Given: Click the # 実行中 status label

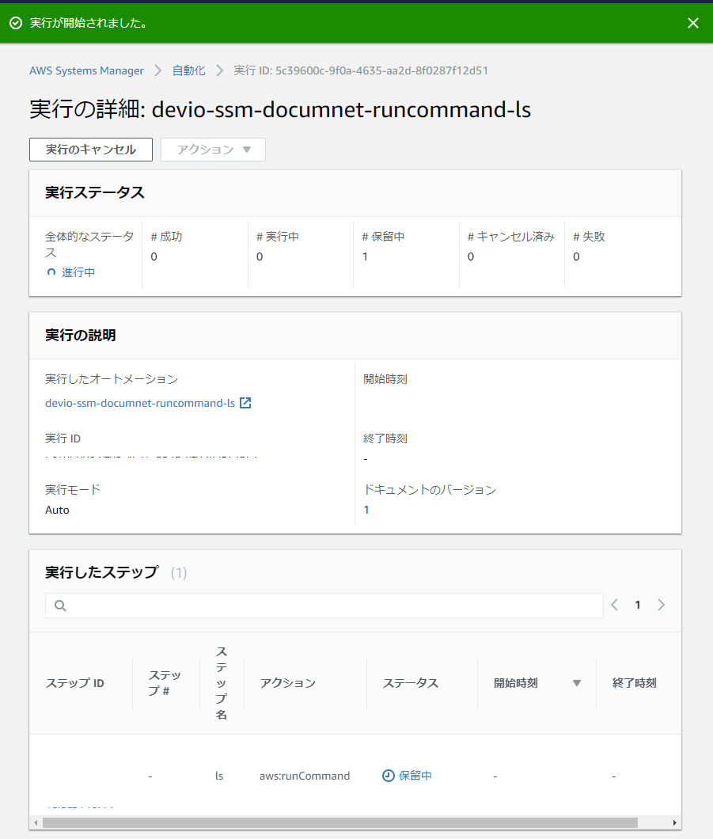Looking at the screenshot, I should click(278, 237).
